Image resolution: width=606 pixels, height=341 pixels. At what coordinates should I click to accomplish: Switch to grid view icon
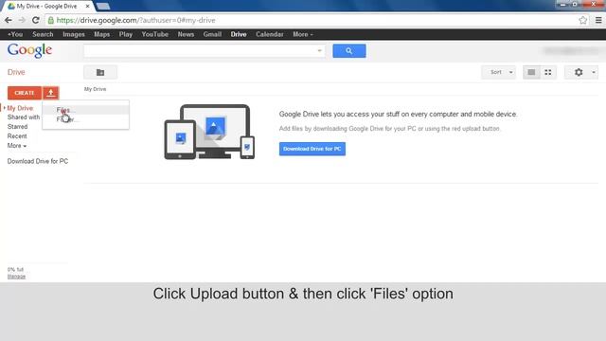pos(548,72)
